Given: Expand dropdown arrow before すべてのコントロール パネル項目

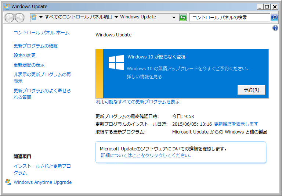Looking at the screenshot, I should (x=41, y=17).
